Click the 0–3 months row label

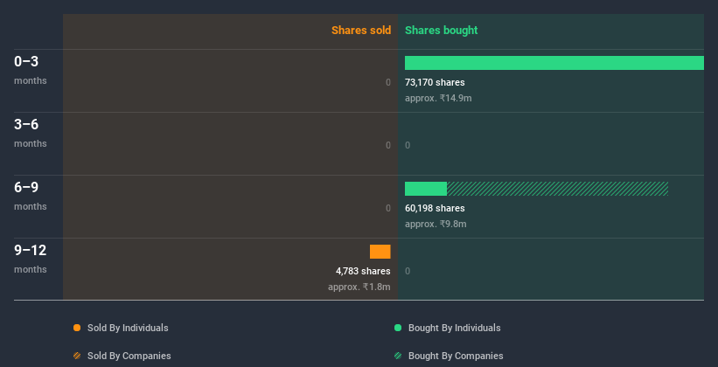coord(31,70)
